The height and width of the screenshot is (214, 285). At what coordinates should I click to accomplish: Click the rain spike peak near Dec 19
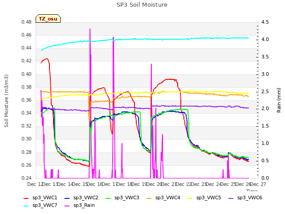pos(151,64)
